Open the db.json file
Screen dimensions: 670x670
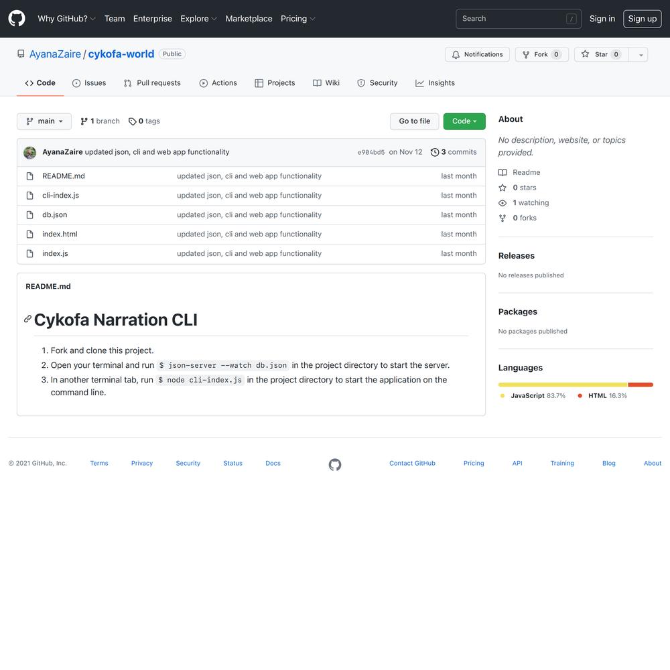pos(55,215)
